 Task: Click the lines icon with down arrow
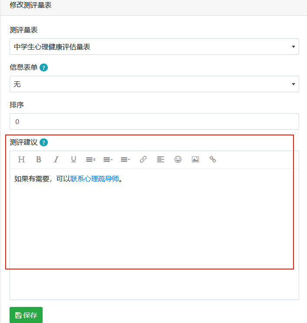click(x=126, y=159)
